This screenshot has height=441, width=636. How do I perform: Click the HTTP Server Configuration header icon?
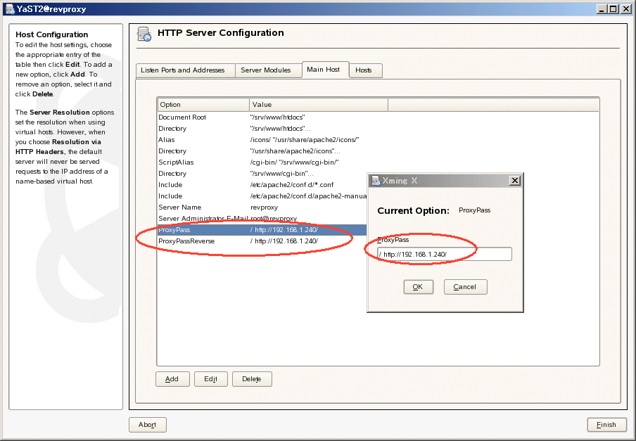[144, 34]
